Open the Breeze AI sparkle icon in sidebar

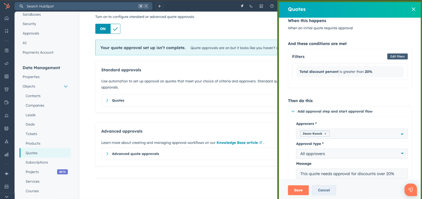click(x=7, y=174)
